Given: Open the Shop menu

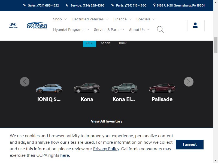Looking at the screenshot, I should pos(57,19).
